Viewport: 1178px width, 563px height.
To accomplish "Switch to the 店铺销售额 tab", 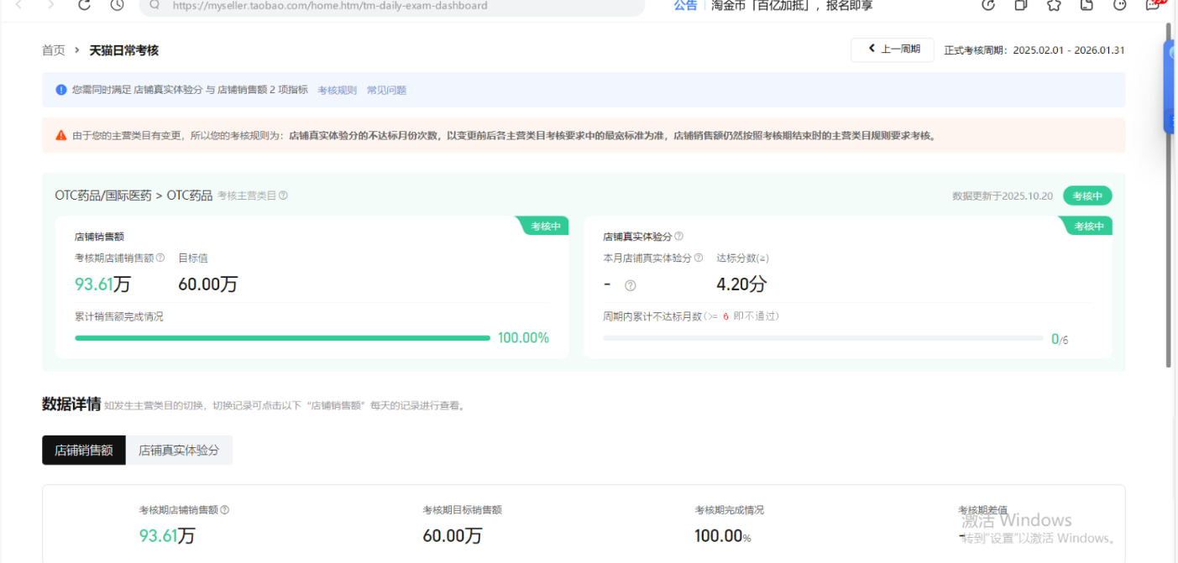I will coord(84,450).
